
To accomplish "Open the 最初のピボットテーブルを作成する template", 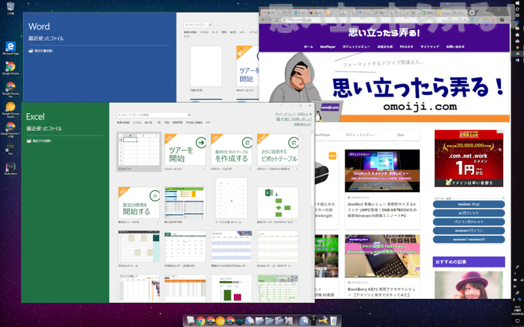I will [x=231, y=150].
